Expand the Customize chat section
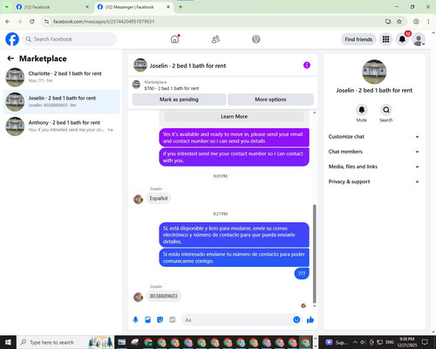The height and width of the screenshot is (349, 436). tap(374, 137)
